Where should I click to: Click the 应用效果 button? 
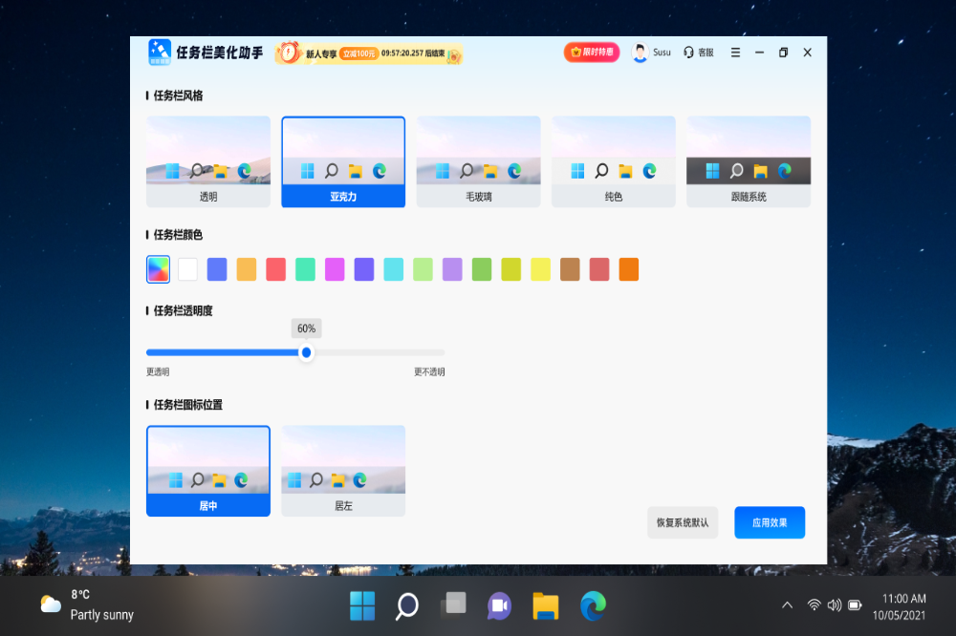pos(770,522)
